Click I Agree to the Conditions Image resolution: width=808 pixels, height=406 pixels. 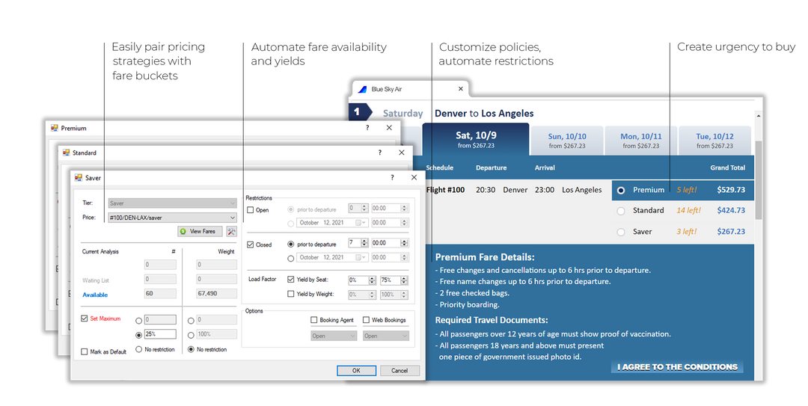[677, 367]
